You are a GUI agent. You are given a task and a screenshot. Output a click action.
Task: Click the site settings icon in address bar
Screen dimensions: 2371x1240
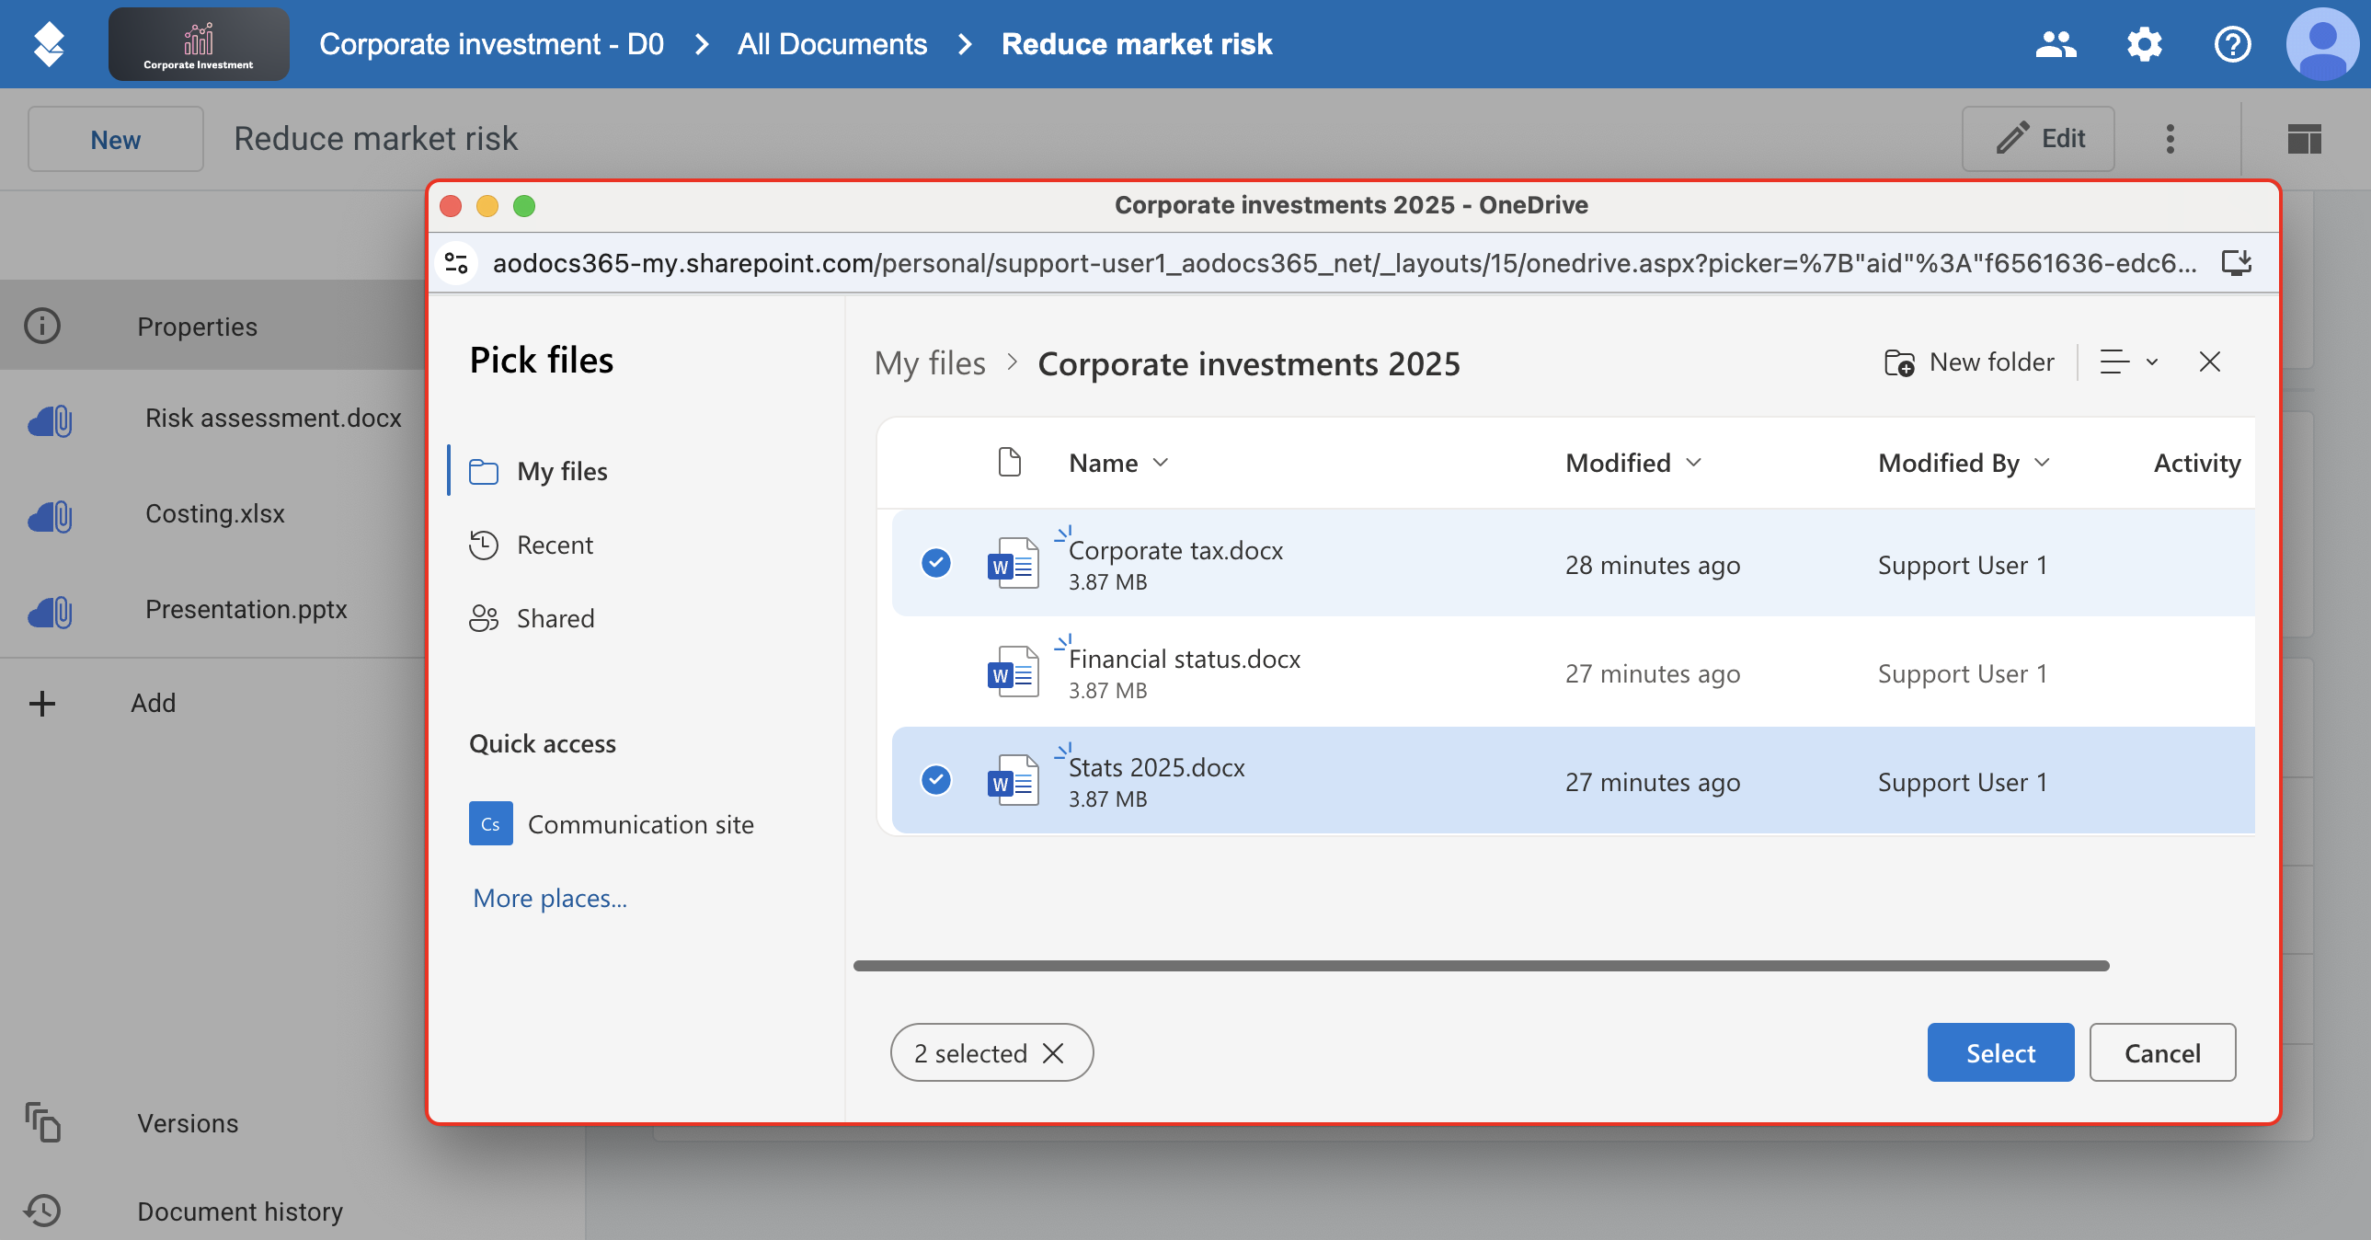pyautogui.click(x=456, y=263)
